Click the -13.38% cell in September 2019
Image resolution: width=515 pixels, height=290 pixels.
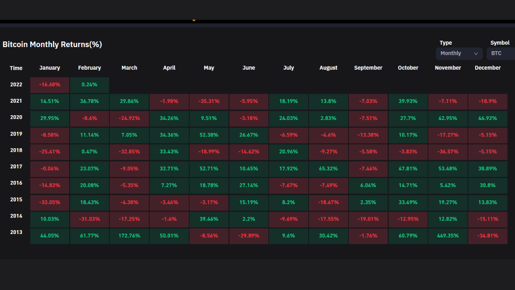(368, 135)
